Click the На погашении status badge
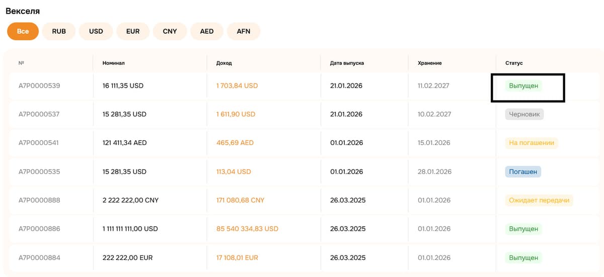The height and width of the screenshot is (277, 604). click(532, 143)
